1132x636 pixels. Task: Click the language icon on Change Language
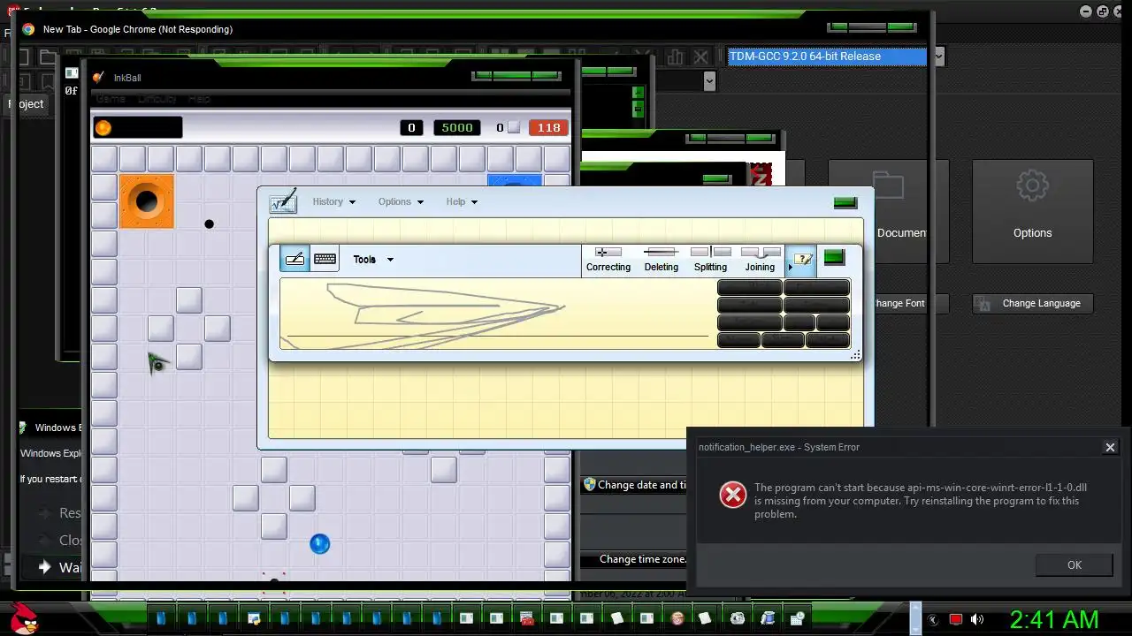point(983,304)
